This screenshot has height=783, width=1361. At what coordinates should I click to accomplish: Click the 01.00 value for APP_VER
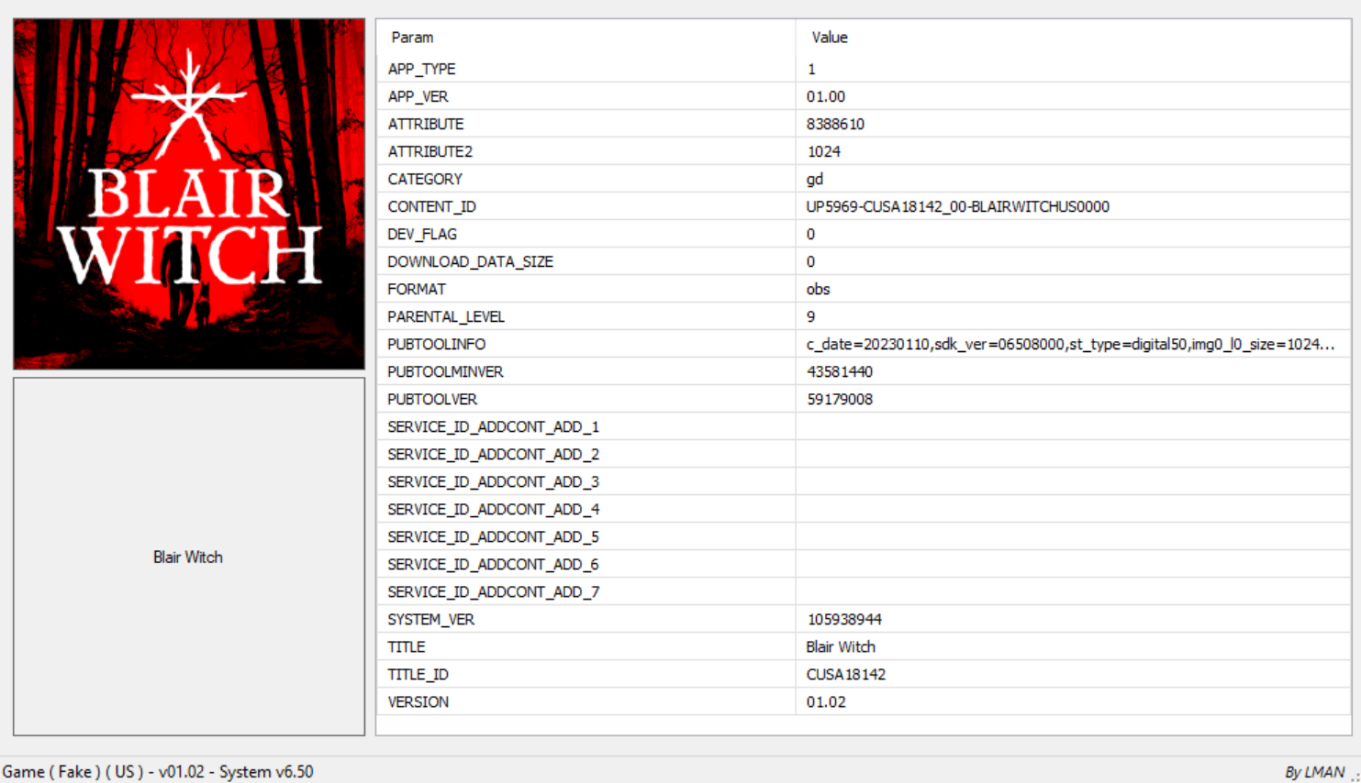coord(826,96)
